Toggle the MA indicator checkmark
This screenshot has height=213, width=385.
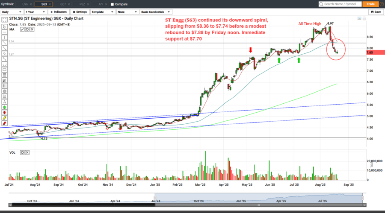coord(22,29)
